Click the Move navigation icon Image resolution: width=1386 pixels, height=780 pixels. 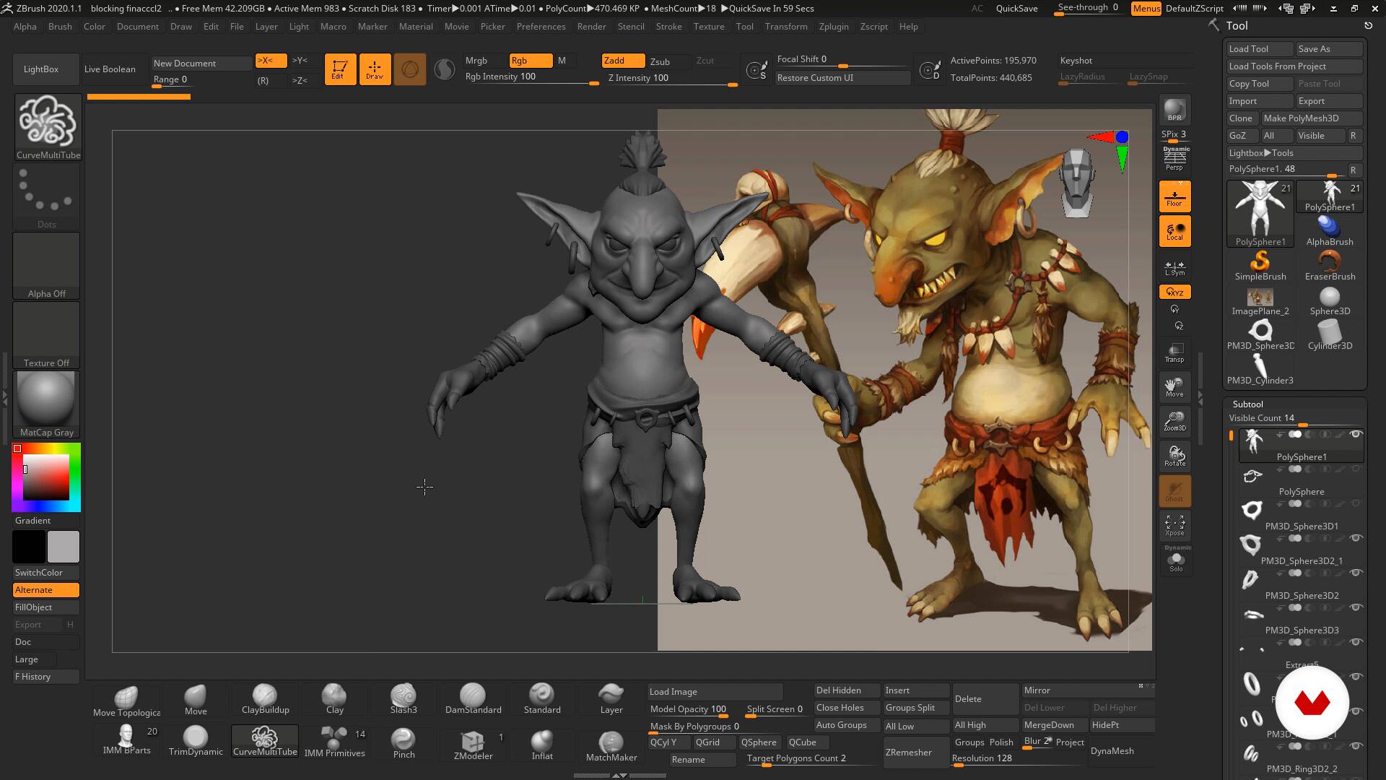tap(1174, 386)
